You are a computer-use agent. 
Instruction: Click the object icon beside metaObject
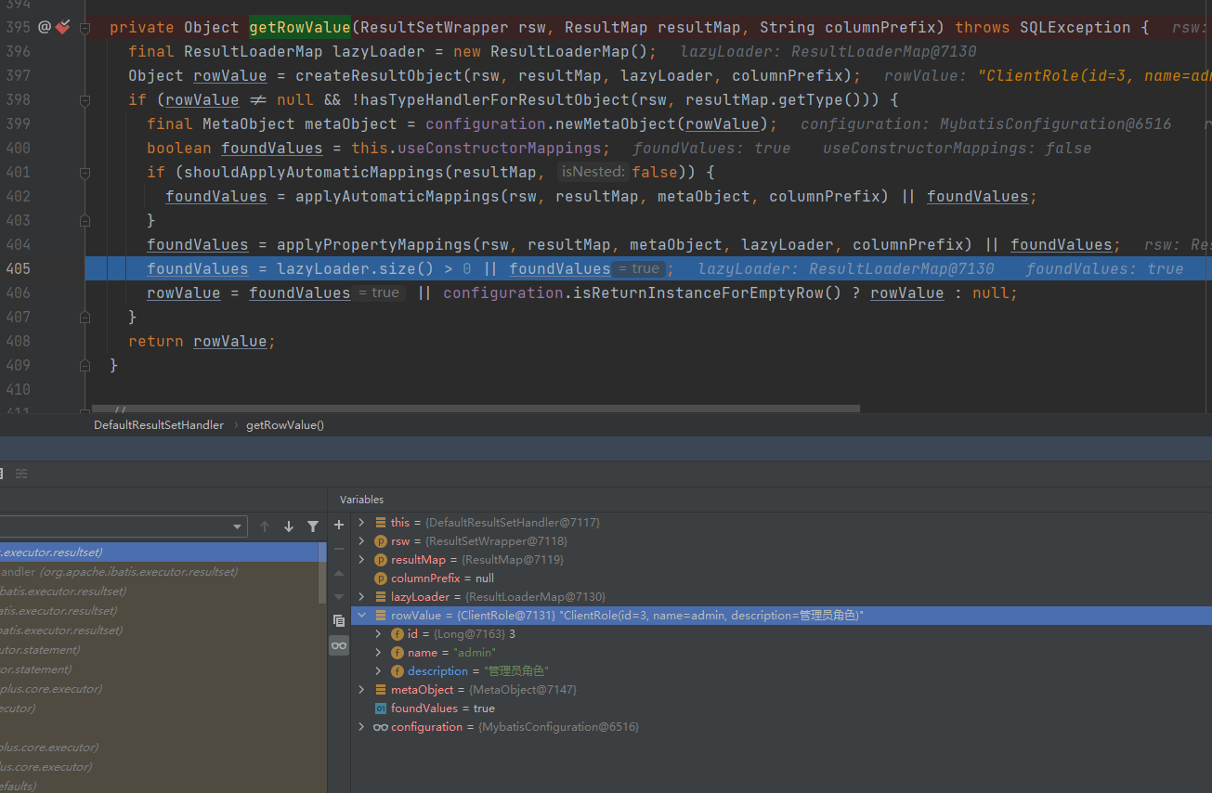click(381, 690)
